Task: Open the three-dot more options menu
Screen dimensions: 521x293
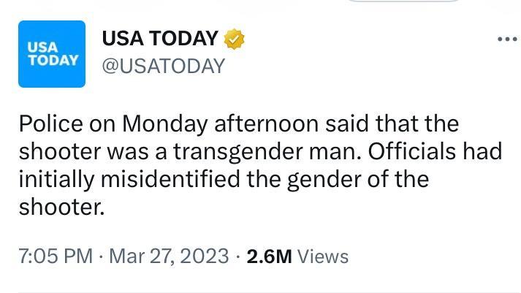Action: [x=506, y=39]
